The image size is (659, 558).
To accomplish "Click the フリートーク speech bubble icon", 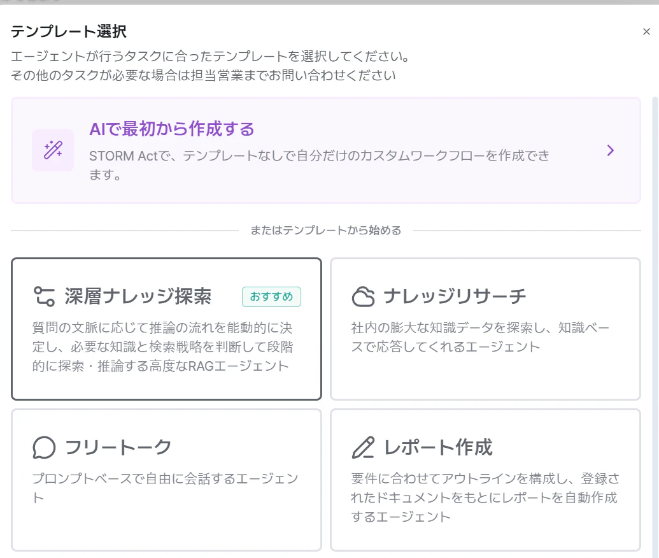I will pyautogui.click(x=44, y=447).
